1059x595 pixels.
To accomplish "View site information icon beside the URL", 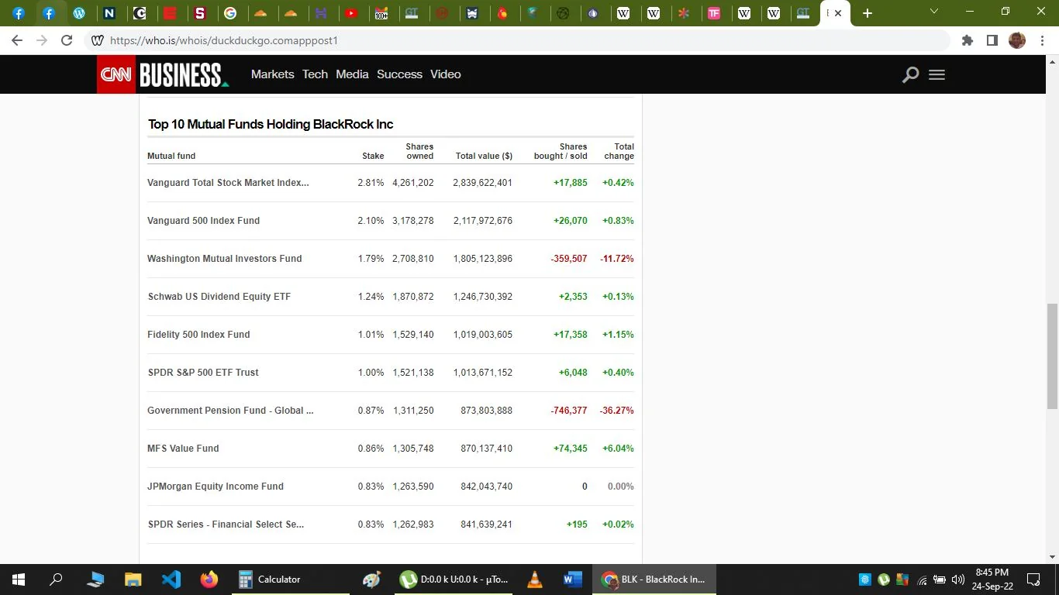I will (x=97, y=40).
